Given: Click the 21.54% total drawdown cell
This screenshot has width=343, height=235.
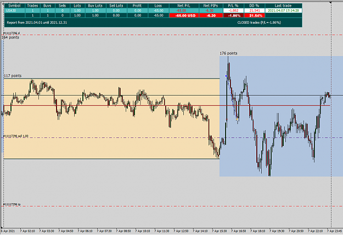Looking at the screenshot, I should pos(254,15).
